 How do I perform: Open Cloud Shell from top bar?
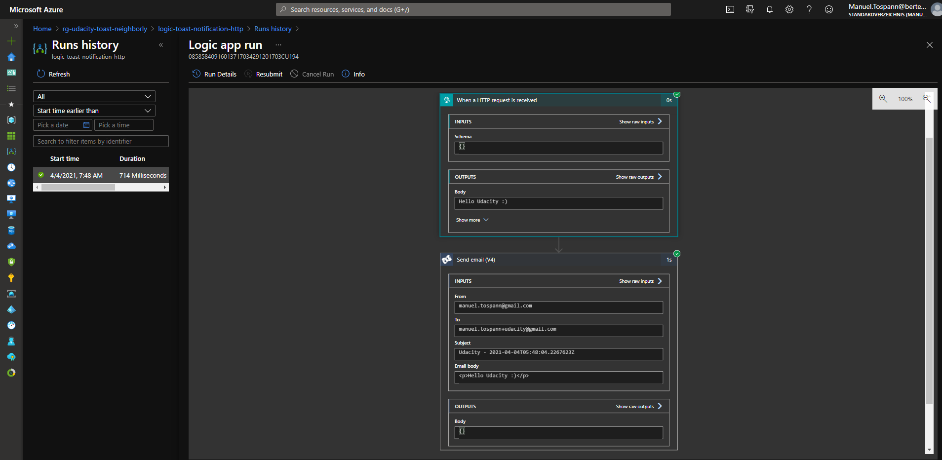[730, 9]
